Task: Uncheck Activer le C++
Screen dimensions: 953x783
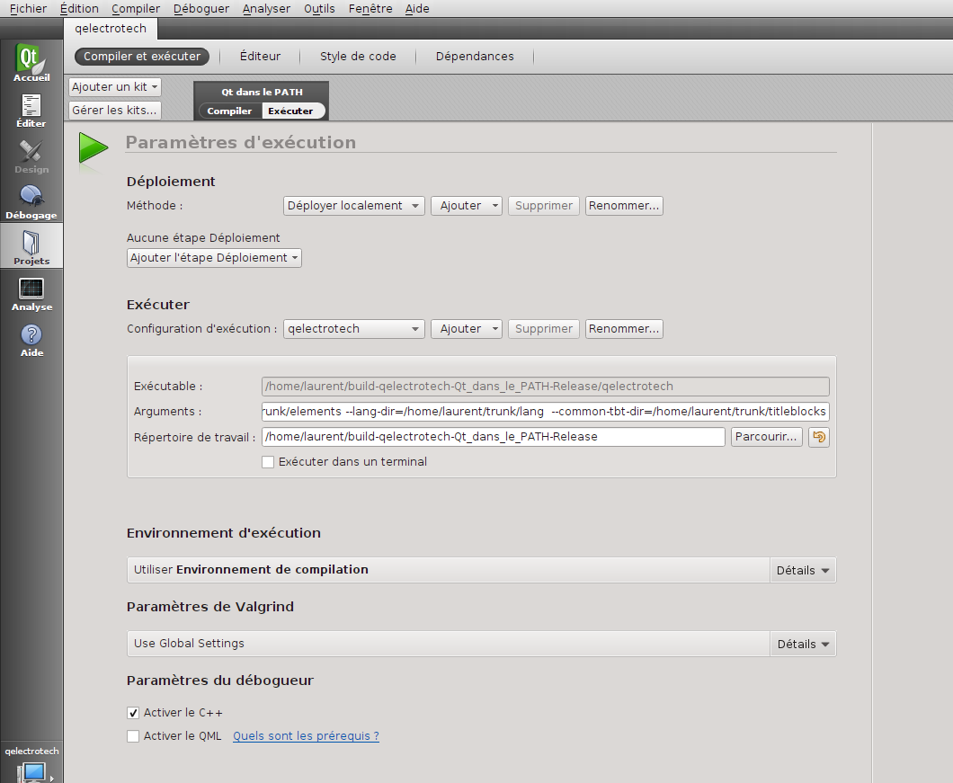Action: coord(133,713)
